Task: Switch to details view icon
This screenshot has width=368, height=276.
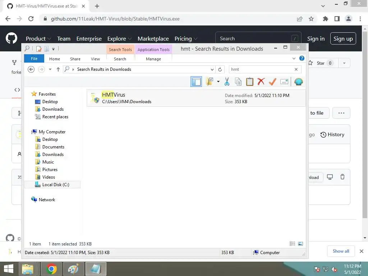Action: pyautogui.click(x=292, y=244)
